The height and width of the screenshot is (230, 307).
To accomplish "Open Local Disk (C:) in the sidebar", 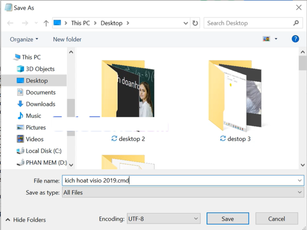I will [39, 151].
